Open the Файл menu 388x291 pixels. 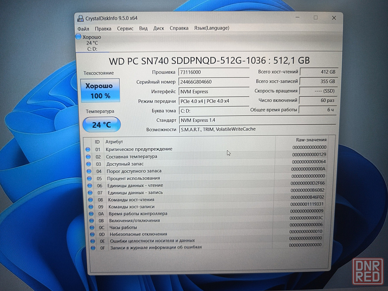83,29
